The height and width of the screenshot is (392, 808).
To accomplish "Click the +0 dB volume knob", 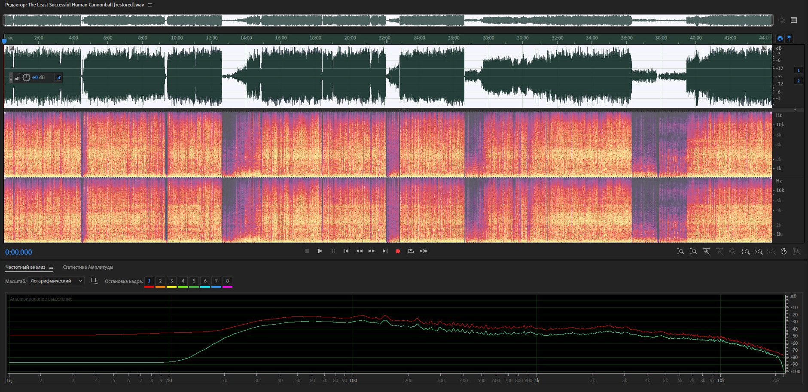I will pyautogui.click(x=26, y=77).
